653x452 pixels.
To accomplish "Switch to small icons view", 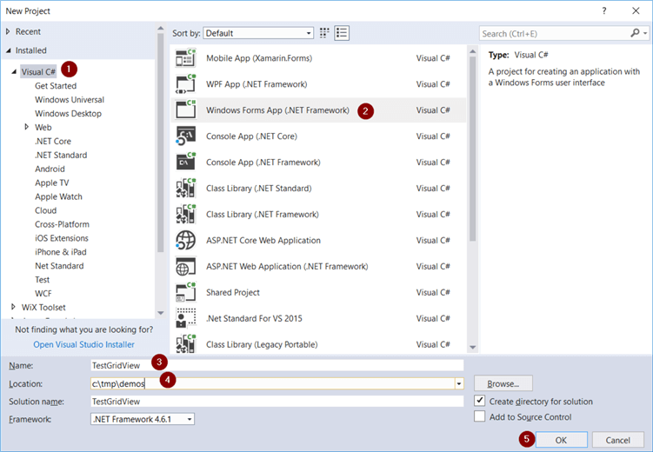I will [x=324, y=33].
